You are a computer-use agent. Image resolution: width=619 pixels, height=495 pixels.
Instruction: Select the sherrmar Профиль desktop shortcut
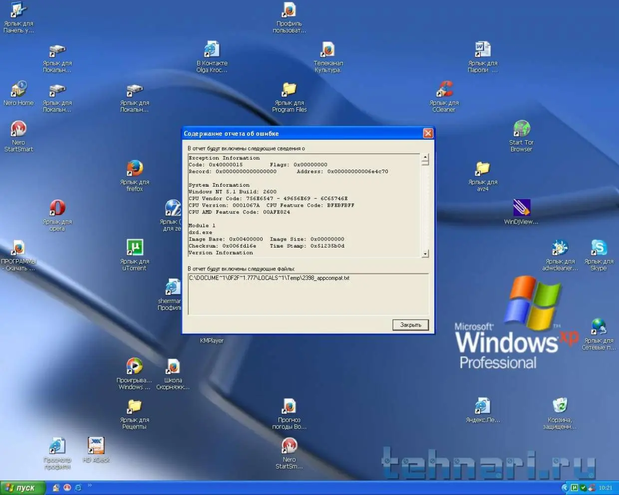pos(171,294)
